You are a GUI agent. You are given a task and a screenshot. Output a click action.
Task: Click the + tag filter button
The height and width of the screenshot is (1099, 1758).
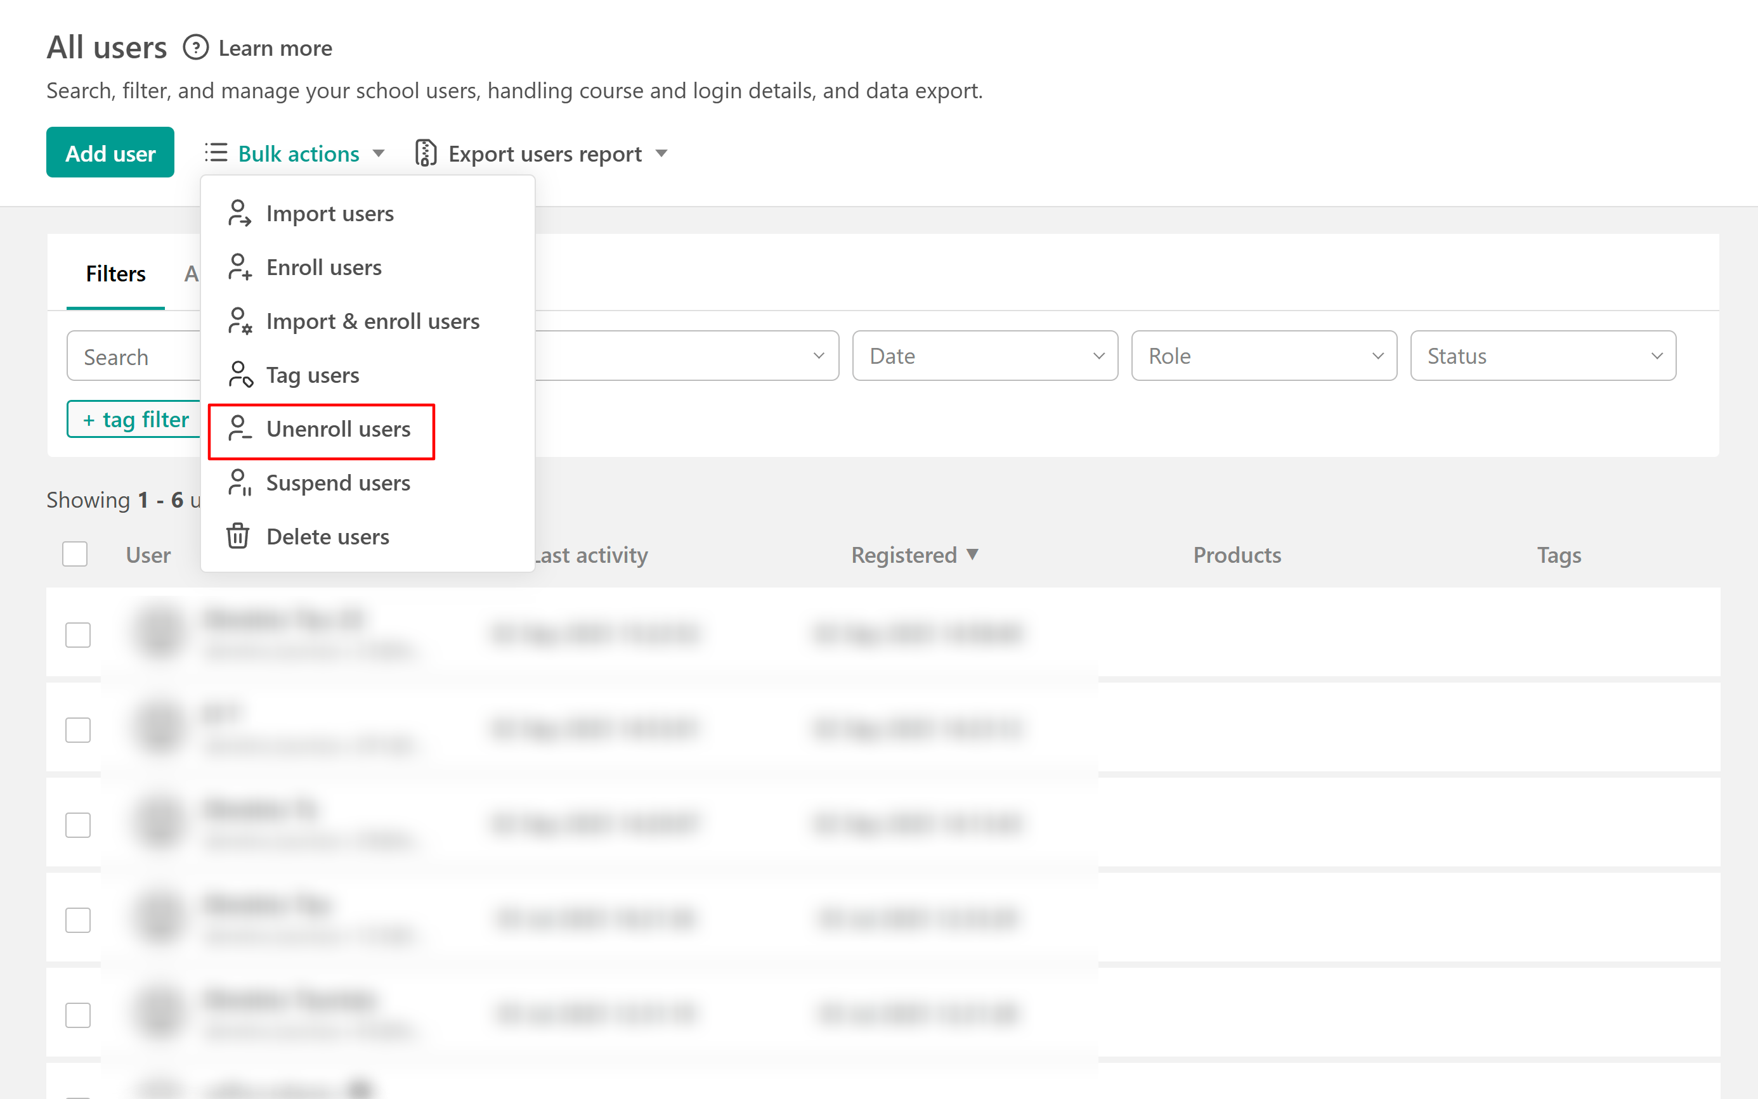click(134, 420)
